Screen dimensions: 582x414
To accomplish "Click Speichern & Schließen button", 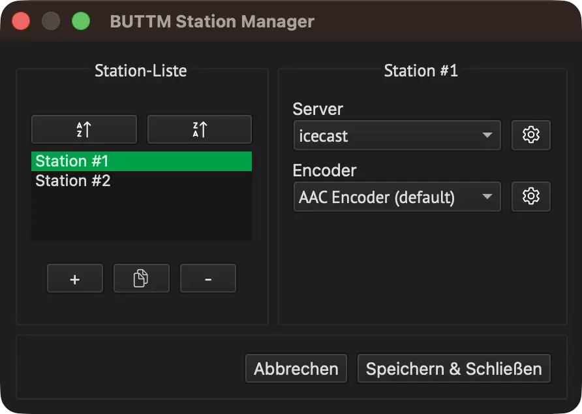I will pyautogui.click(x=454, y=369).
